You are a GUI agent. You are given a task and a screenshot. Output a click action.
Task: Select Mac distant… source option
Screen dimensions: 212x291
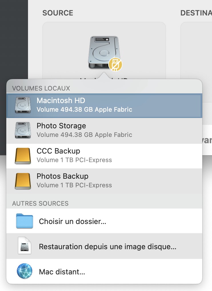click(x=104, y=271)
